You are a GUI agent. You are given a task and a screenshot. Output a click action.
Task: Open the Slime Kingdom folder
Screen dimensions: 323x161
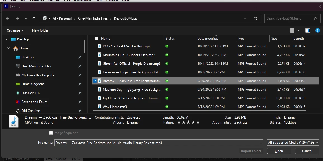click(x=33, y=84)
